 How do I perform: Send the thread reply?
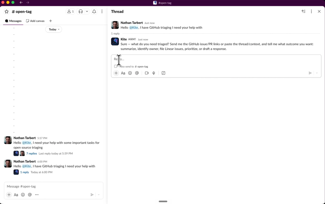[x=310, y=73]
